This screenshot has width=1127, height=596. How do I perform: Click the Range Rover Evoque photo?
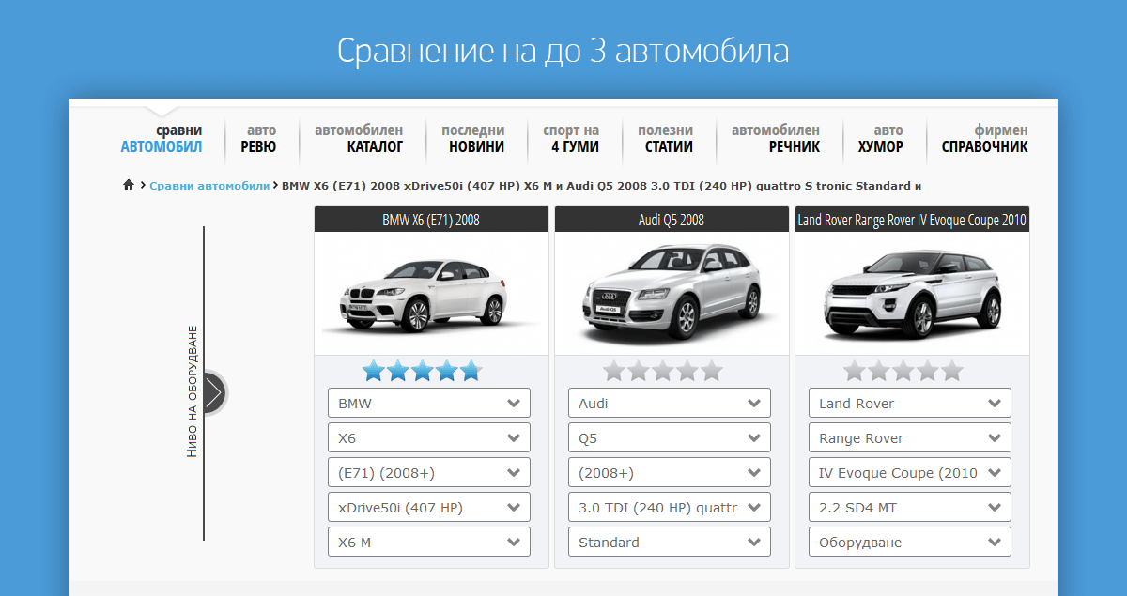[x=912, y=293]
